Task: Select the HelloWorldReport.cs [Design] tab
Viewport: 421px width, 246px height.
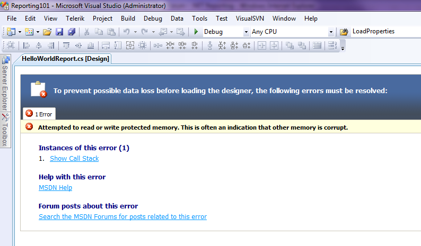Action: point(65,59)
